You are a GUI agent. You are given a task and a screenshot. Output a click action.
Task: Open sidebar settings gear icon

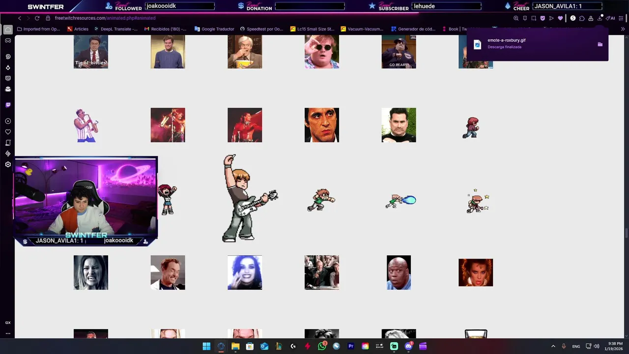(8, 164)
